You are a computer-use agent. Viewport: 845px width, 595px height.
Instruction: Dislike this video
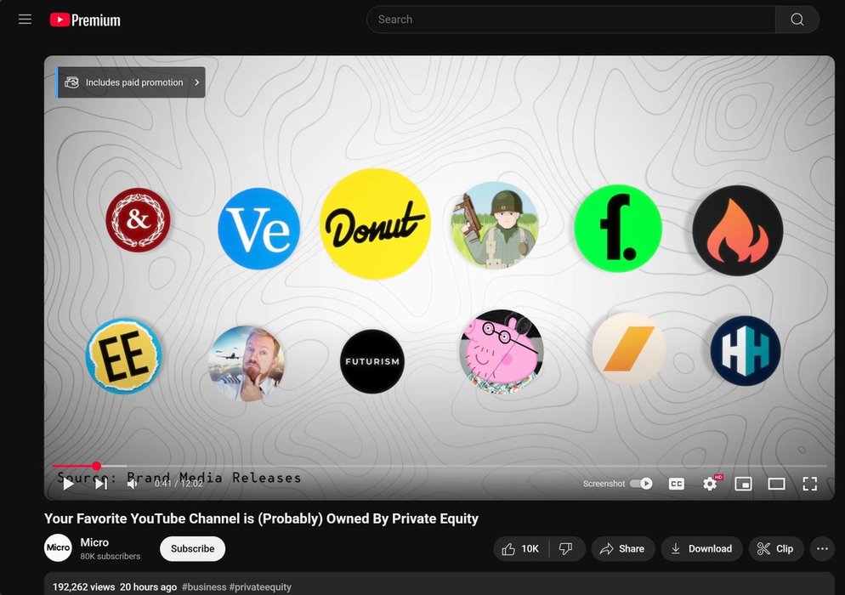(566, 548)
